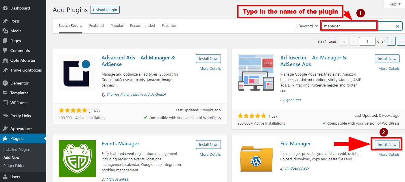Go to previous results page
The height and width of the screenshot is (182, 405).
(x=354, y=41)
